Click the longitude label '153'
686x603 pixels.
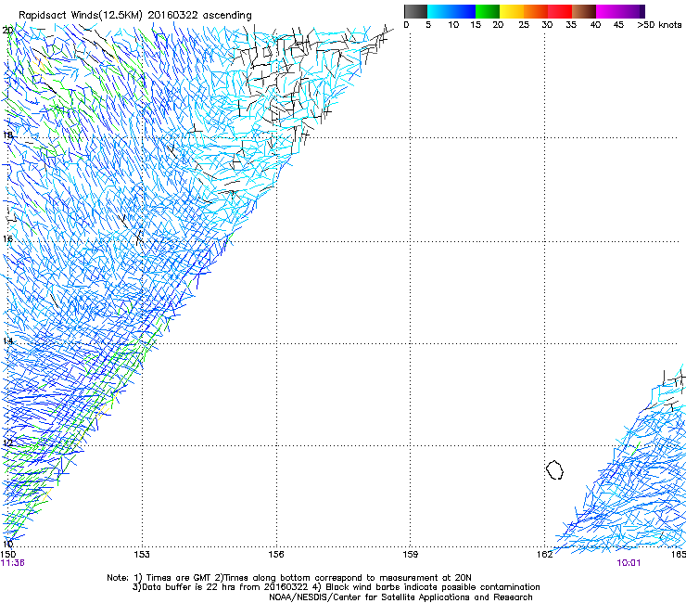click(x=142, y=555)
